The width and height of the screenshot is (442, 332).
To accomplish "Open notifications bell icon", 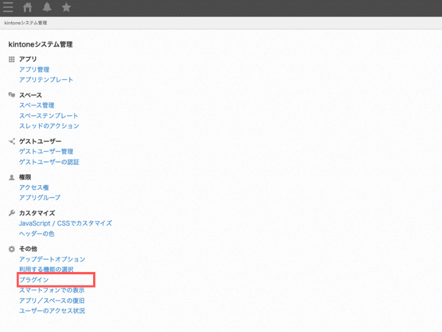I will [47, 7].
